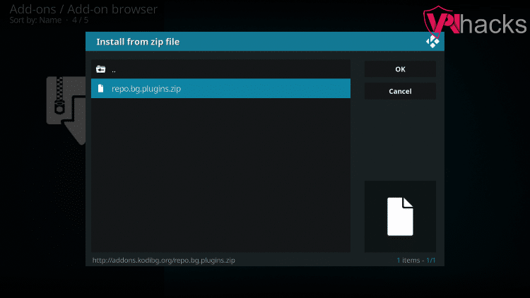Select repo.bg.plugins.zip file row

[x=220, y=88]
